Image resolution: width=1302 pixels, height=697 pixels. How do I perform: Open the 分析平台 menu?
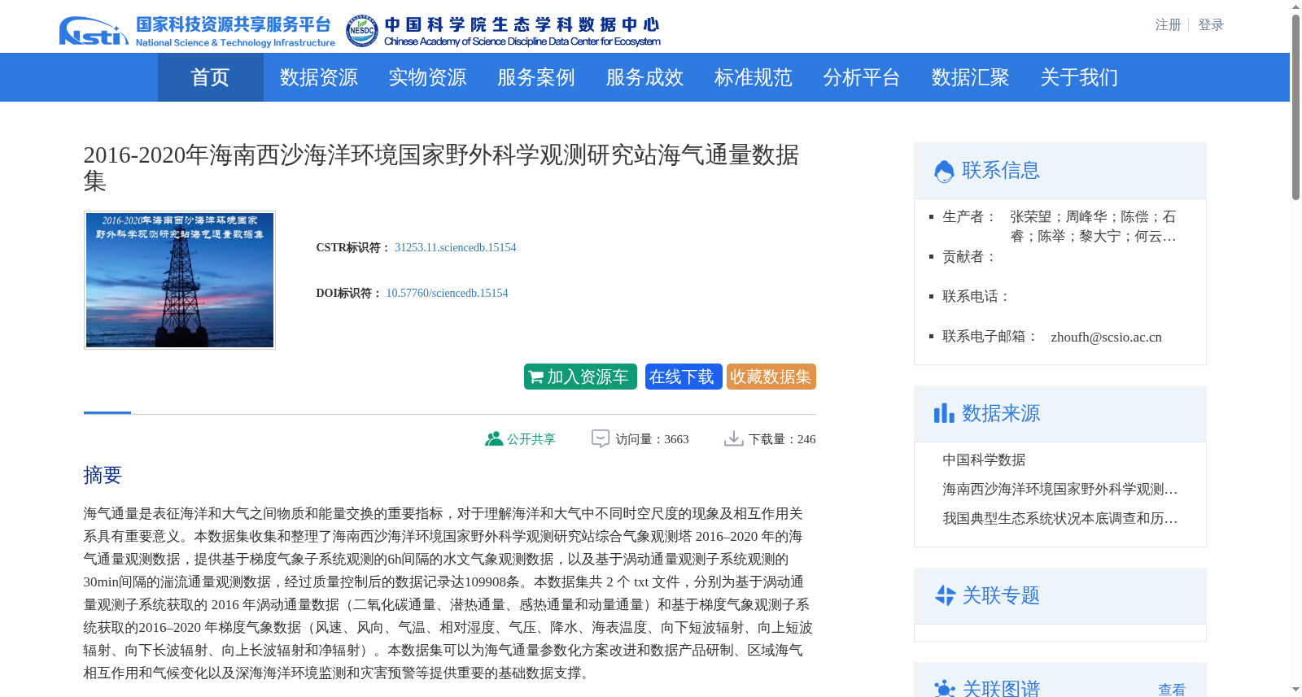[862, 77]
